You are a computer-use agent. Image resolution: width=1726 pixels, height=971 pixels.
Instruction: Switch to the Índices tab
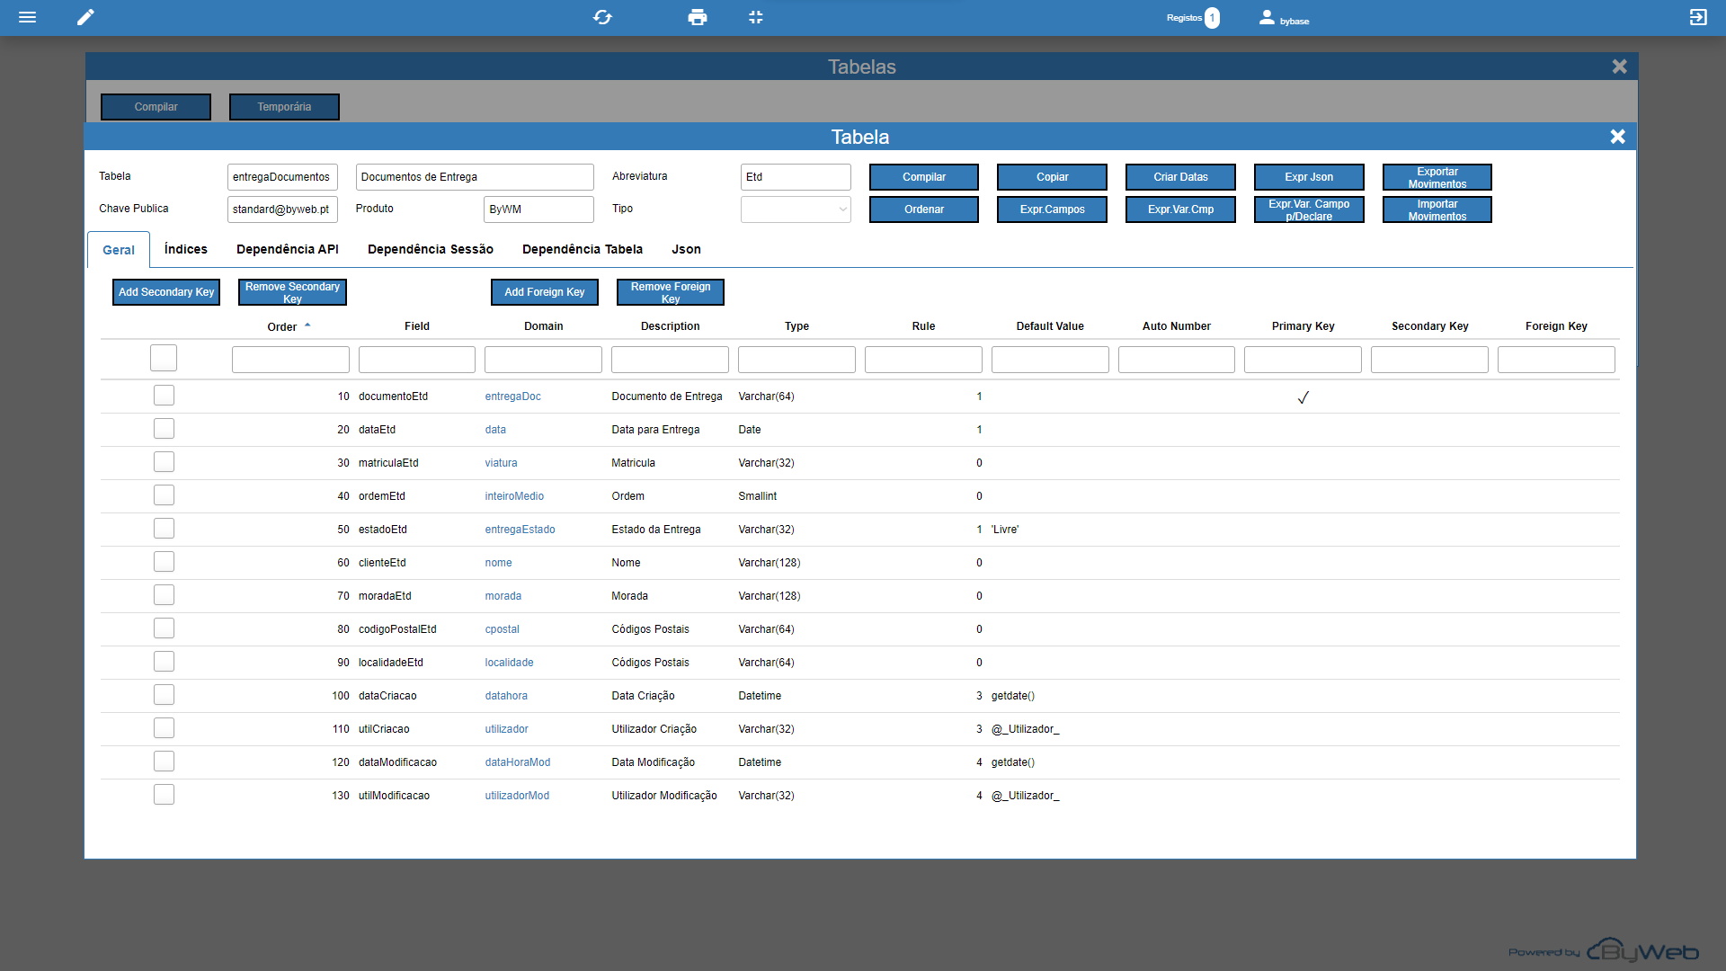(186, 249)
